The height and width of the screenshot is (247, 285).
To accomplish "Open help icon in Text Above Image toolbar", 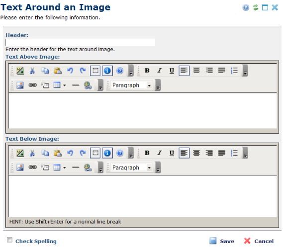I will pyautogui.click(x=120, y=71).
